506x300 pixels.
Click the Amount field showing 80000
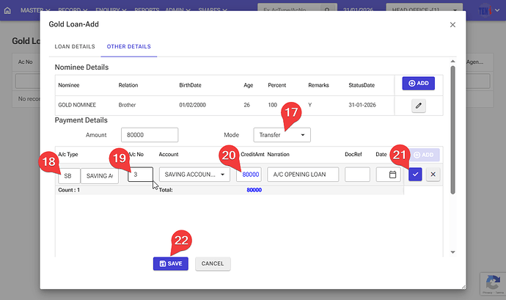click(x=154, y=135)
